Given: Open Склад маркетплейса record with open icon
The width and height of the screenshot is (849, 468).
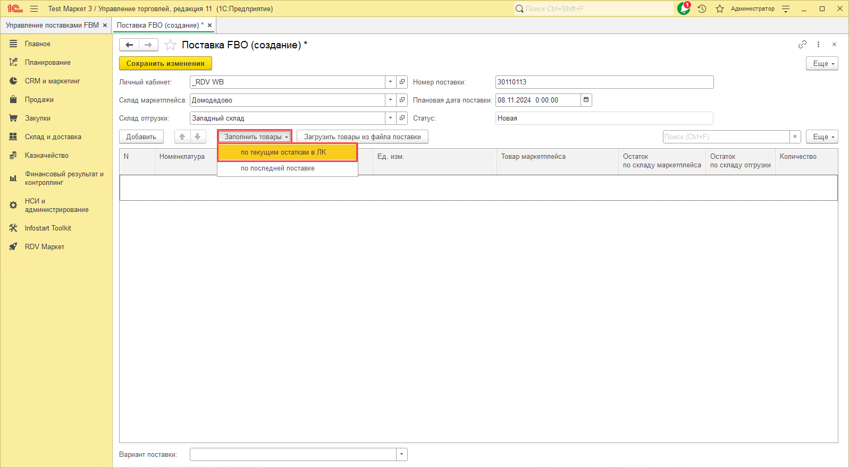Looking at the screenshot, I should [402, 100].
